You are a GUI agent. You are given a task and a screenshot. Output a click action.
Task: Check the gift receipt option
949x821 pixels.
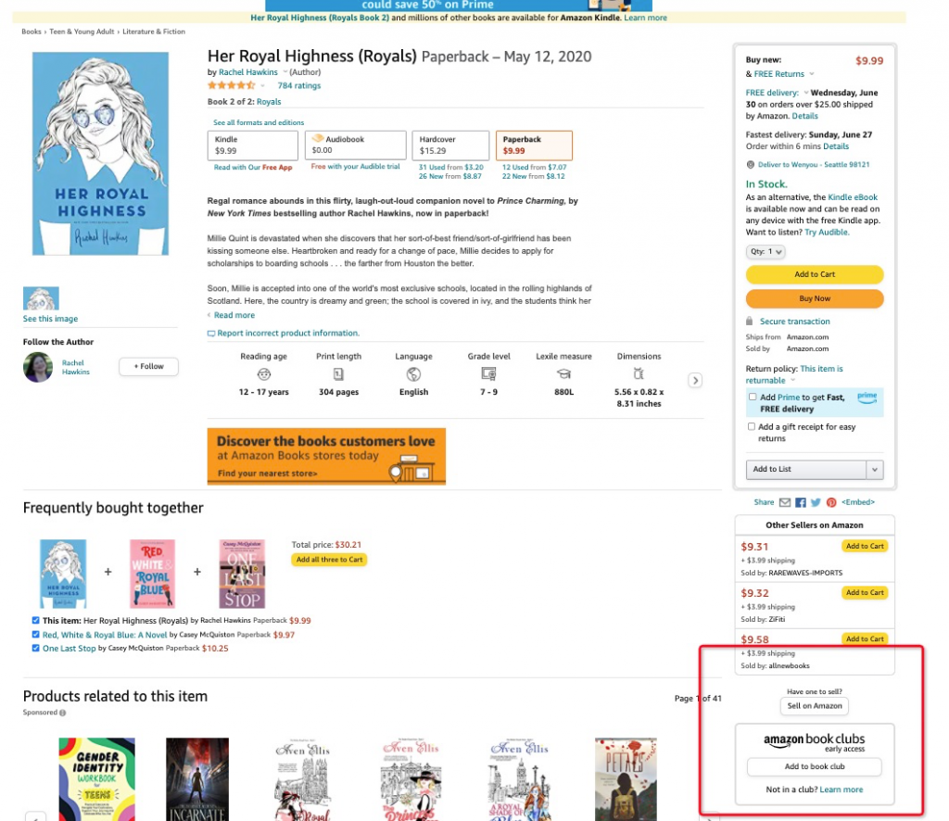(751, 426)
